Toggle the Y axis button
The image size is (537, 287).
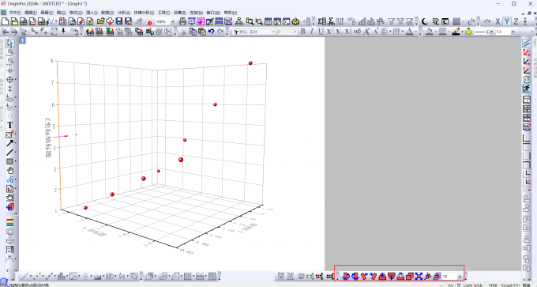[x=506, y=21]
